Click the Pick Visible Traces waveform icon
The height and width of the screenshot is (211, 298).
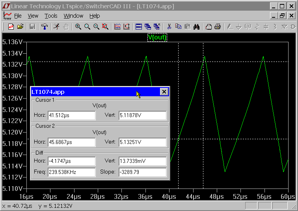(117, 26)
